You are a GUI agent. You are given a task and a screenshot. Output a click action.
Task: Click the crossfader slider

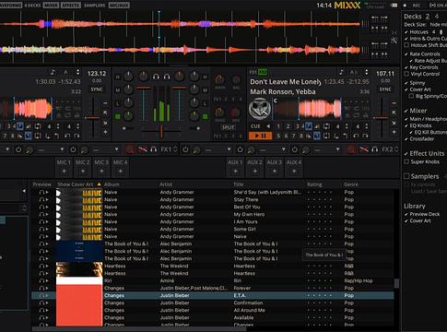pos(161,131)
